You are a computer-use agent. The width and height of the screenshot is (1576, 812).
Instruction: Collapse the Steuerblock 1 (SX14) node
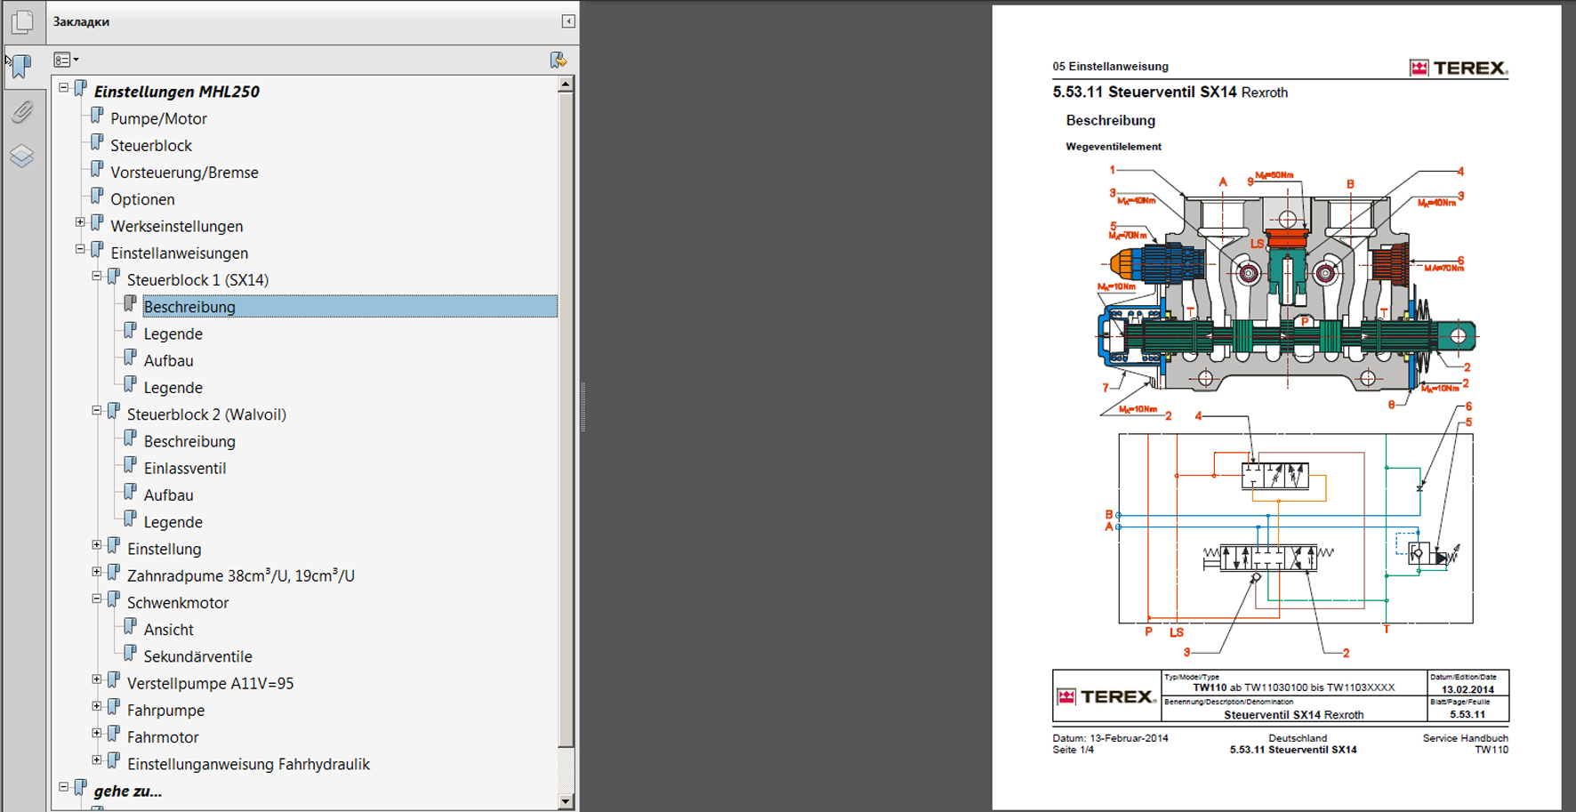click(x=97, y=277)
